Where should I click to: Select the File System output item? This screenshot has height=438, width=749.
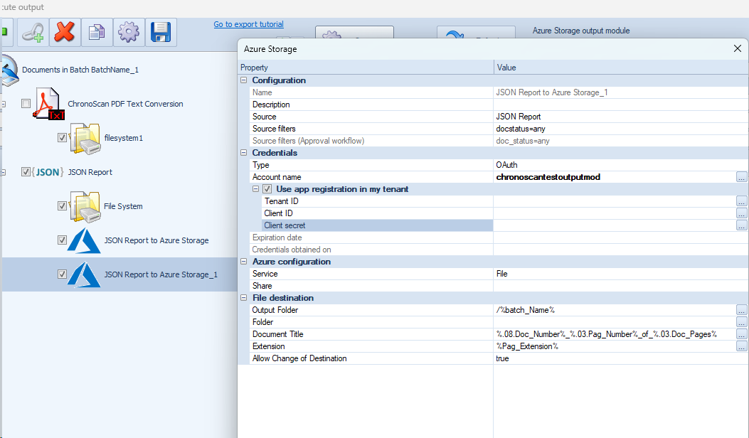[x=123, y=206]
